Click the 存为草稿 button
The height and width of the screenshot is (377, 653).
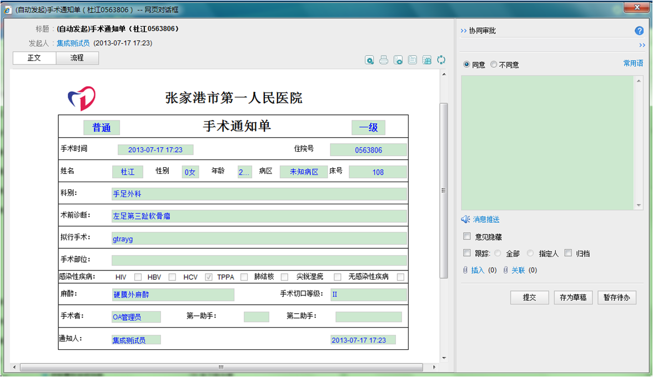click(573, 298)
